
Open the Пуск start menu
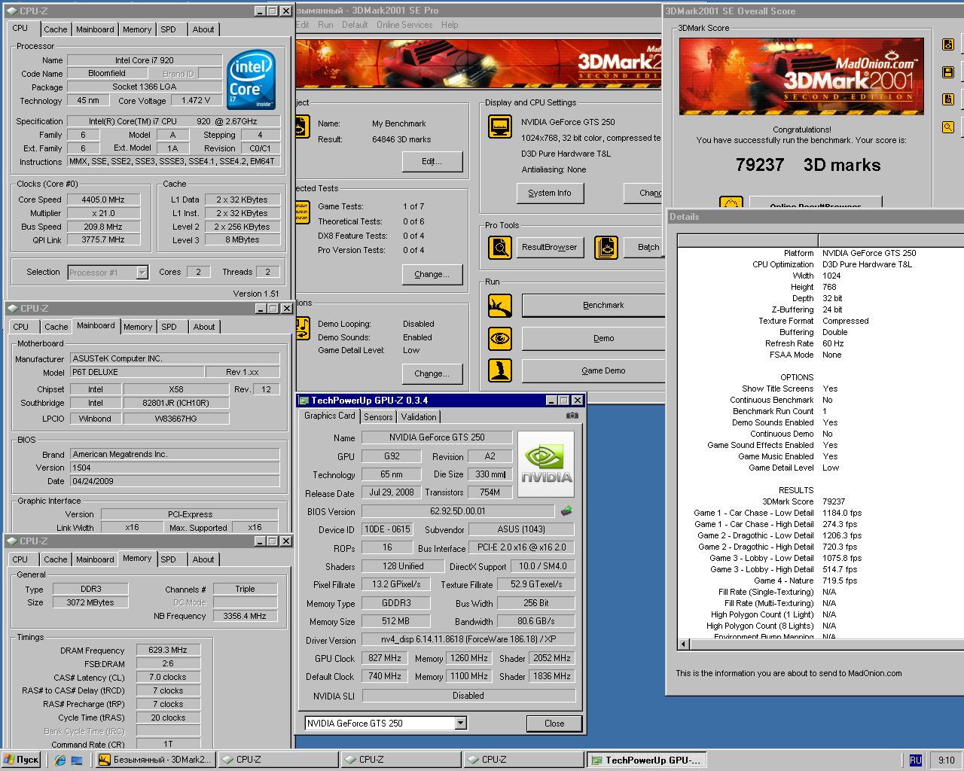pos(21,760)
